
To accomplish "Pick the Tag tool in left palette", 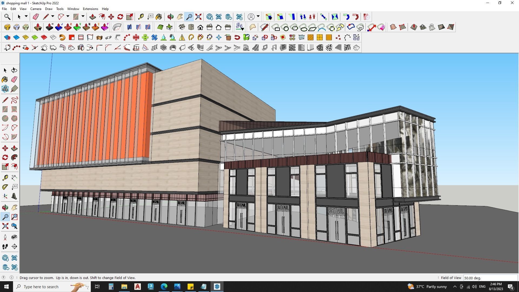I will 14,89.
